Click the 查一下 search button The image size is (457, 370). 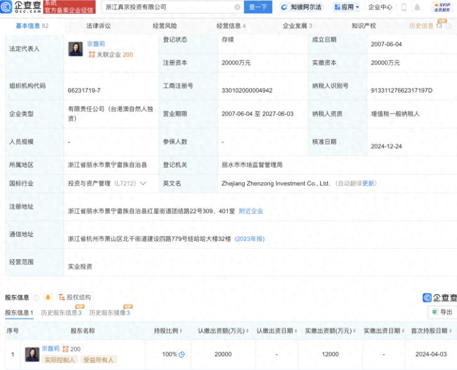tap(258, 7)
